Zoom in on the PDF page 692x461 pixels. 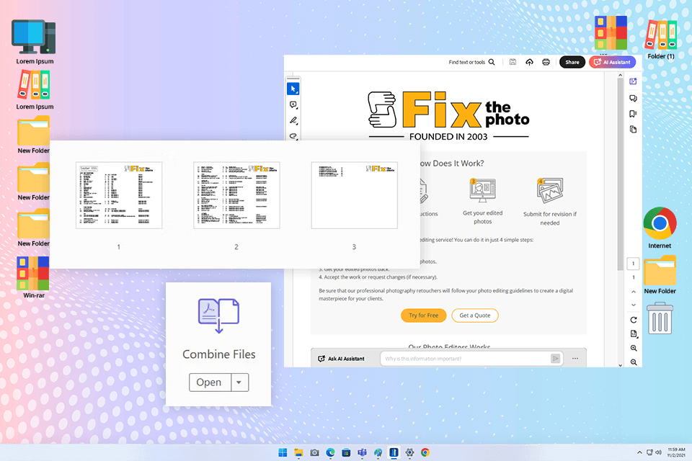coord(634,348)
